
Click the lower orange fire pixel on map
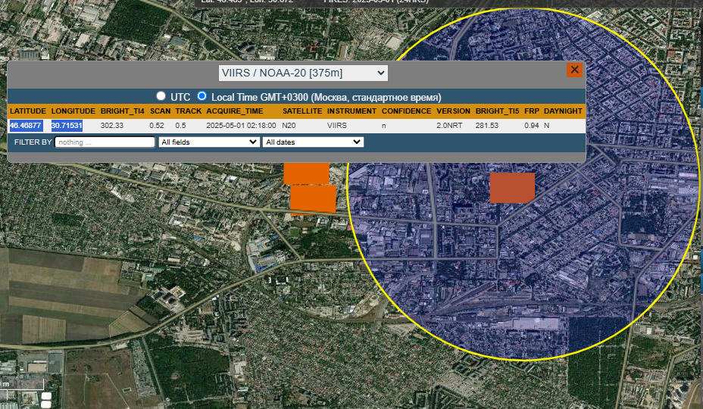(313, 199)
